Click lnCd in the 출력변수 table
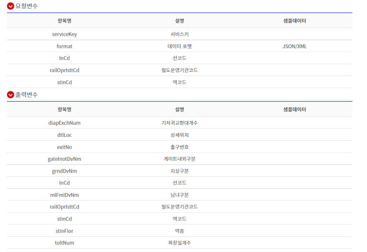This screenshot has height=252, width=367. coord(65,183)
